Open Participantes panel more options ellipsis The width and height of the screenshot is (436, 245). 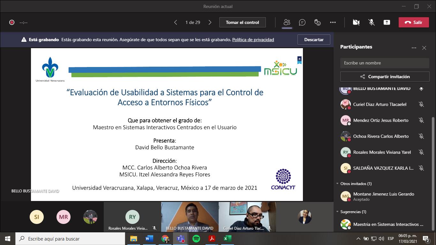pyautogui.click(x=414, y=48)
